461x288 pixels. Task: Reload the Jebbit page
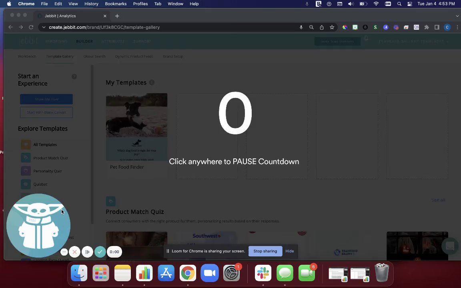pyautogui.click(x=31, y=27)
